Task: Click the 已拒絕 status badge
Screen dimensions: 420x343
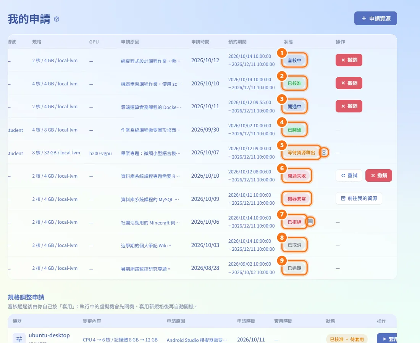Action: pyautogui.click(x=294, y=222)
